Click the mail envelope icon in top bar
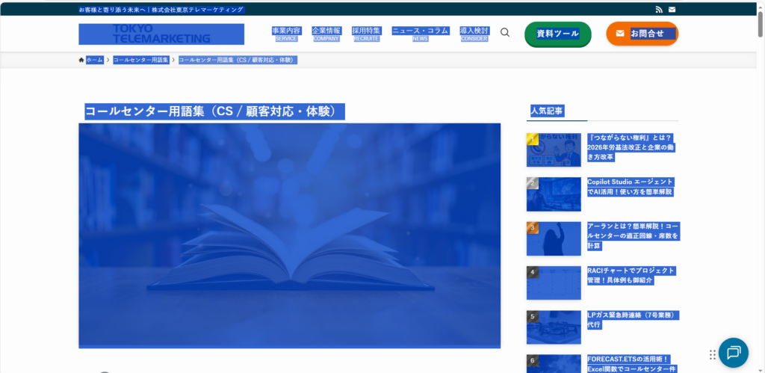This screenshot has height=373, width=765. 672,10
